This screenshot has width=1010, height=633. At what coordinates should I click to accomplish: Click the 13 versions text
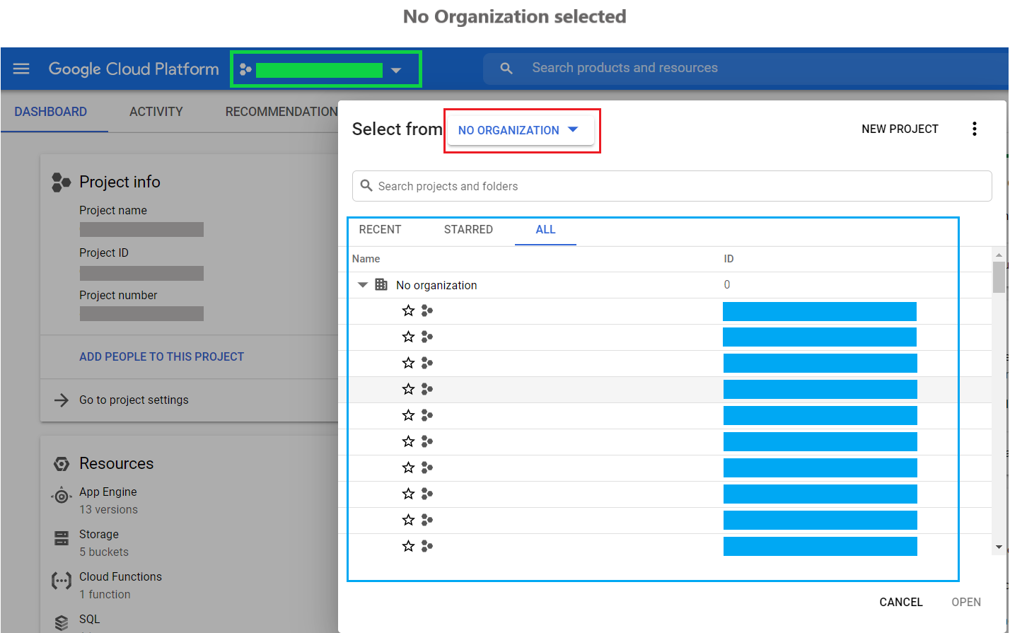[x=108, y=509]
